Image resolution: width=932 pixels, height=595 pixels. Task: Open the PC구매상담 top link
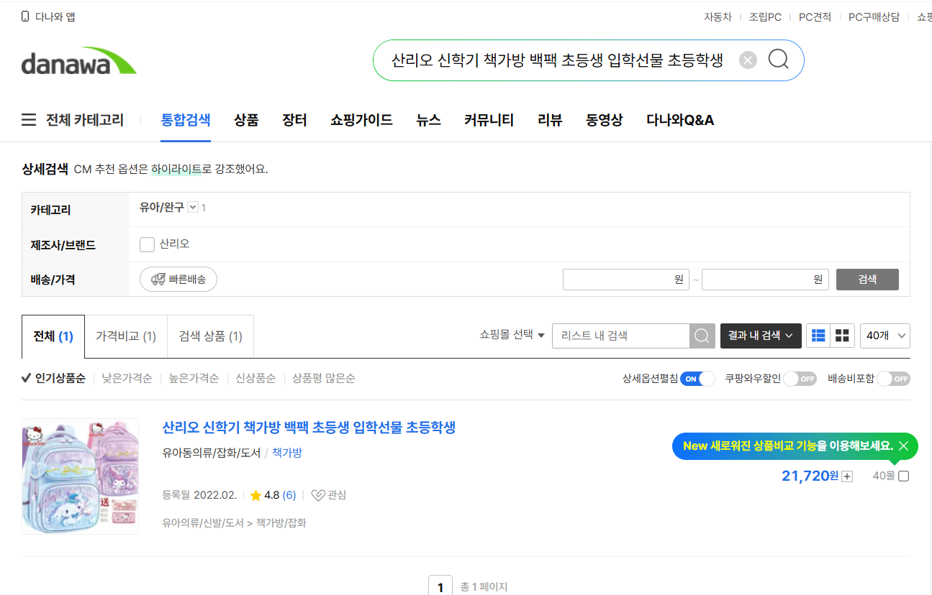click(874, 17)
